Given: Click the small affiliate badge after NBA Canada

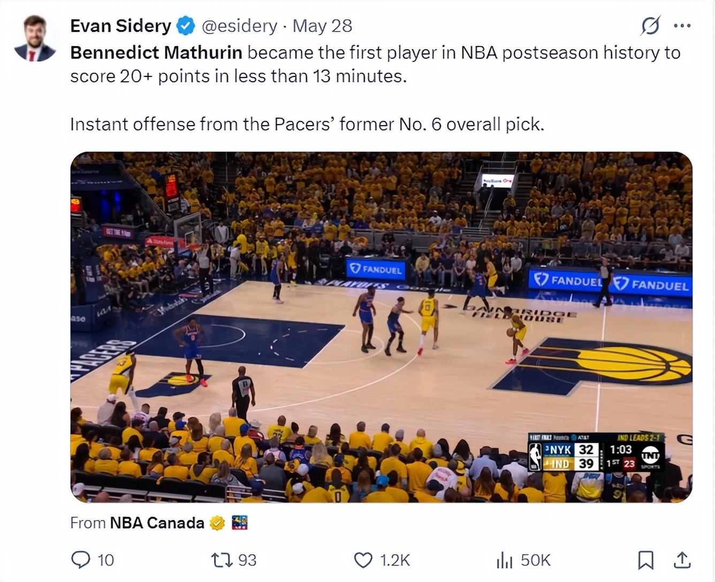Looking at the screenshot, I should pos(239,523).
